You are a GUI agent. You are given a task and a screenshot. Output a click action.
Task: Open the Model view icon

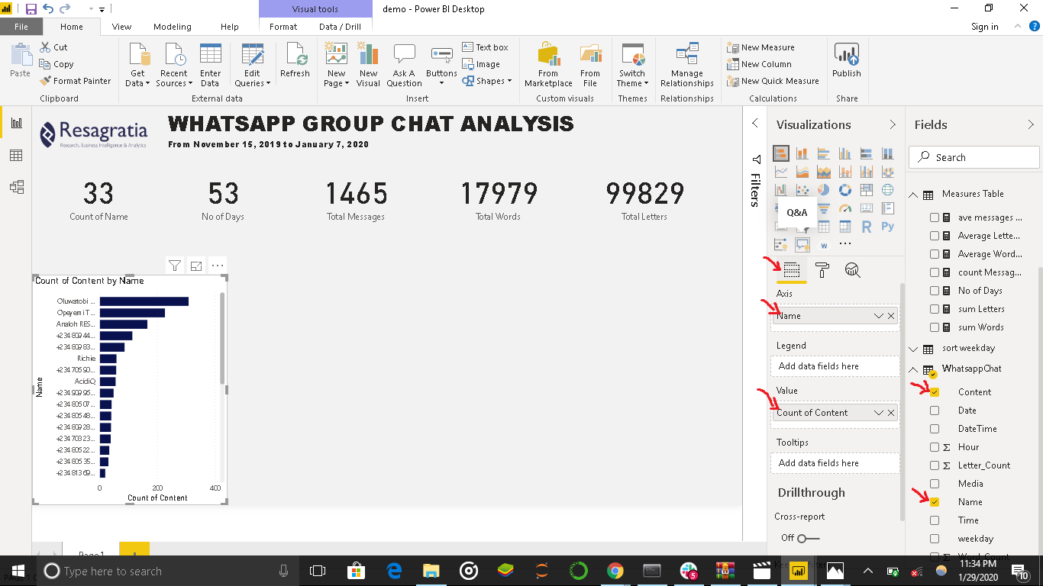coord(16,186)
